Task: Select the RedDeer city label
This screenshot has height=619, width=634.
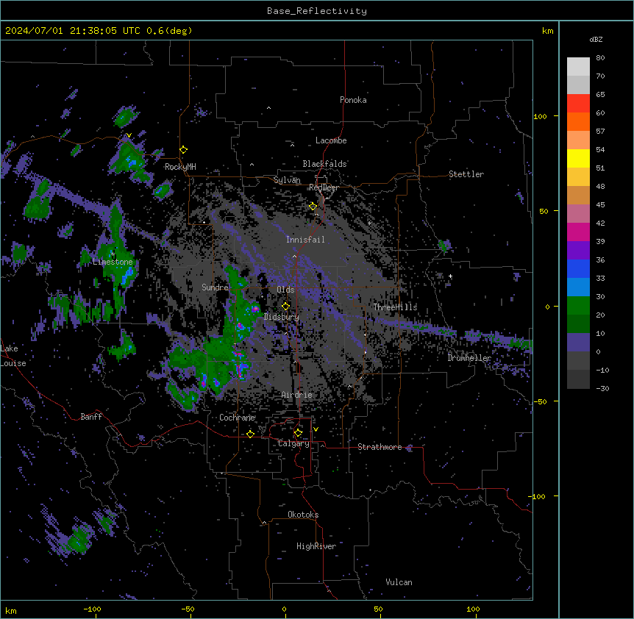Action: (x=324, y=187)
